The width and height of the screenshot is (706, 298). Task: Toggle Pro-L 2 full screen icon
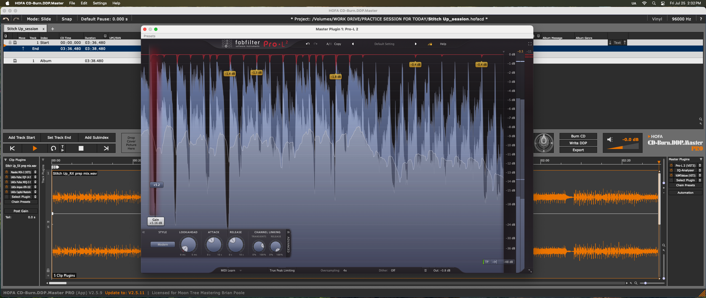tap(530, 44)
